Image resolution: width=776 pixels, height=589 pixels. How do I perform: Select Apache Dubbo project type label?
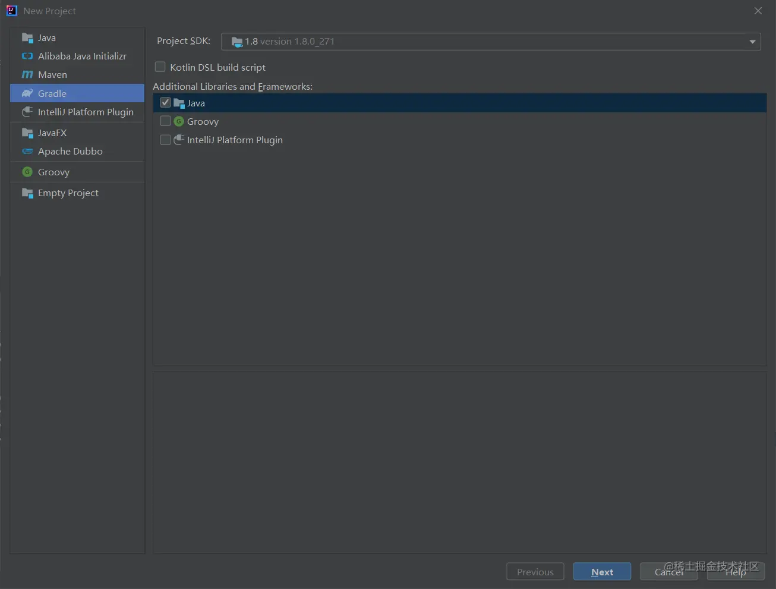coord(70,152)
